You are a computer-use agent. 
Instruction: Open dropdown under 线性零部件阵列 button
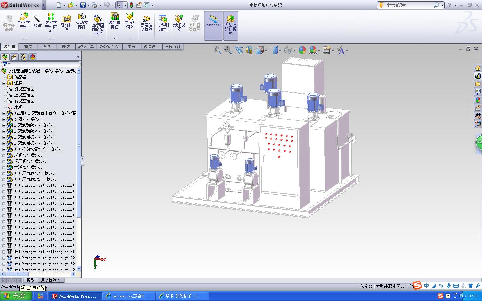51,38
